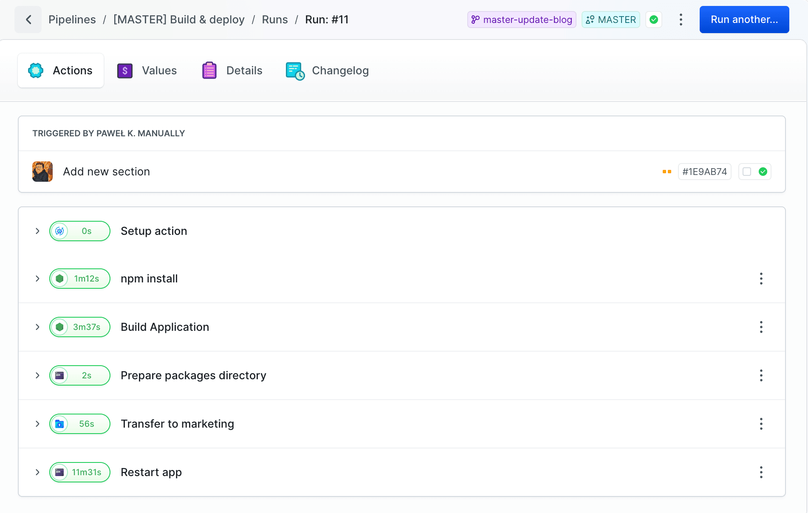808x513 pixels.
Task: Click the Run another... button
Action: pyautogui.click(x=744, y=20)
